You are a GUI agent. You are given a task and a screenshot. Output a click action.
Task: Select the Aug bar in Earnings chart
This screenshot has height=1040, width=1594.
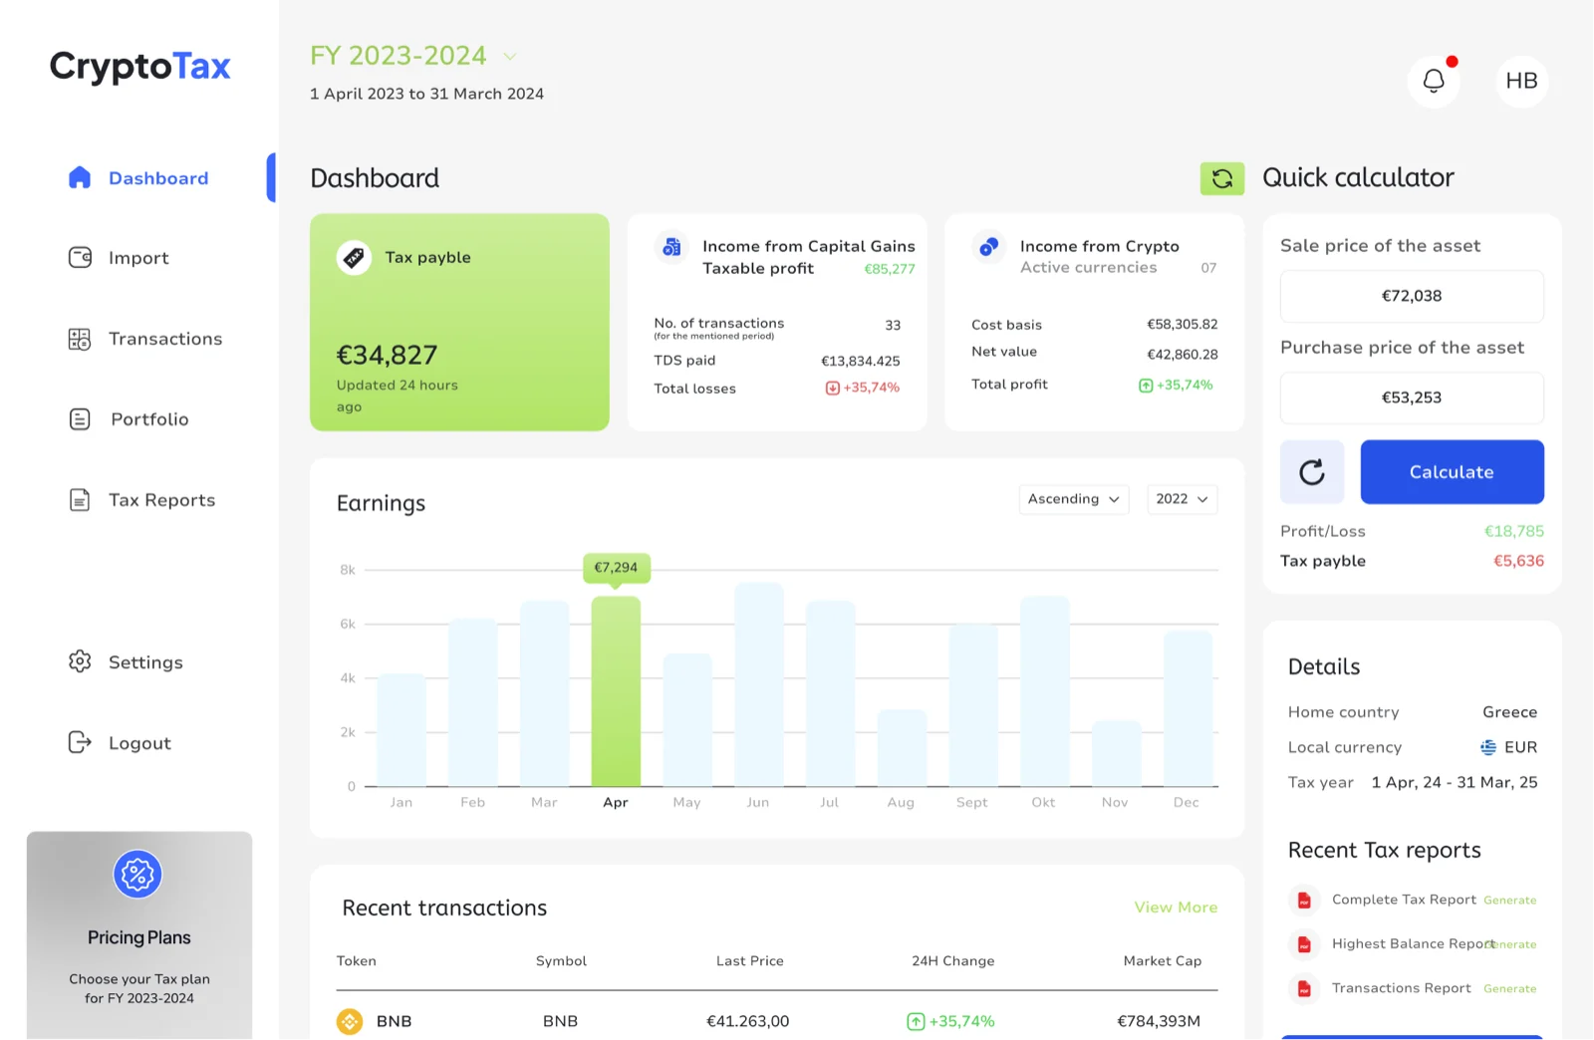click(x=901, y=748)
